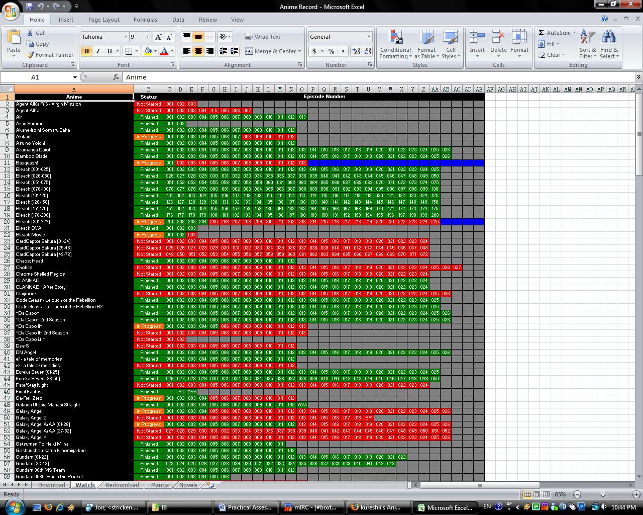Toggle Wrap Text for the cell
This screenshot has width=643, height=515.
[263, 37]
